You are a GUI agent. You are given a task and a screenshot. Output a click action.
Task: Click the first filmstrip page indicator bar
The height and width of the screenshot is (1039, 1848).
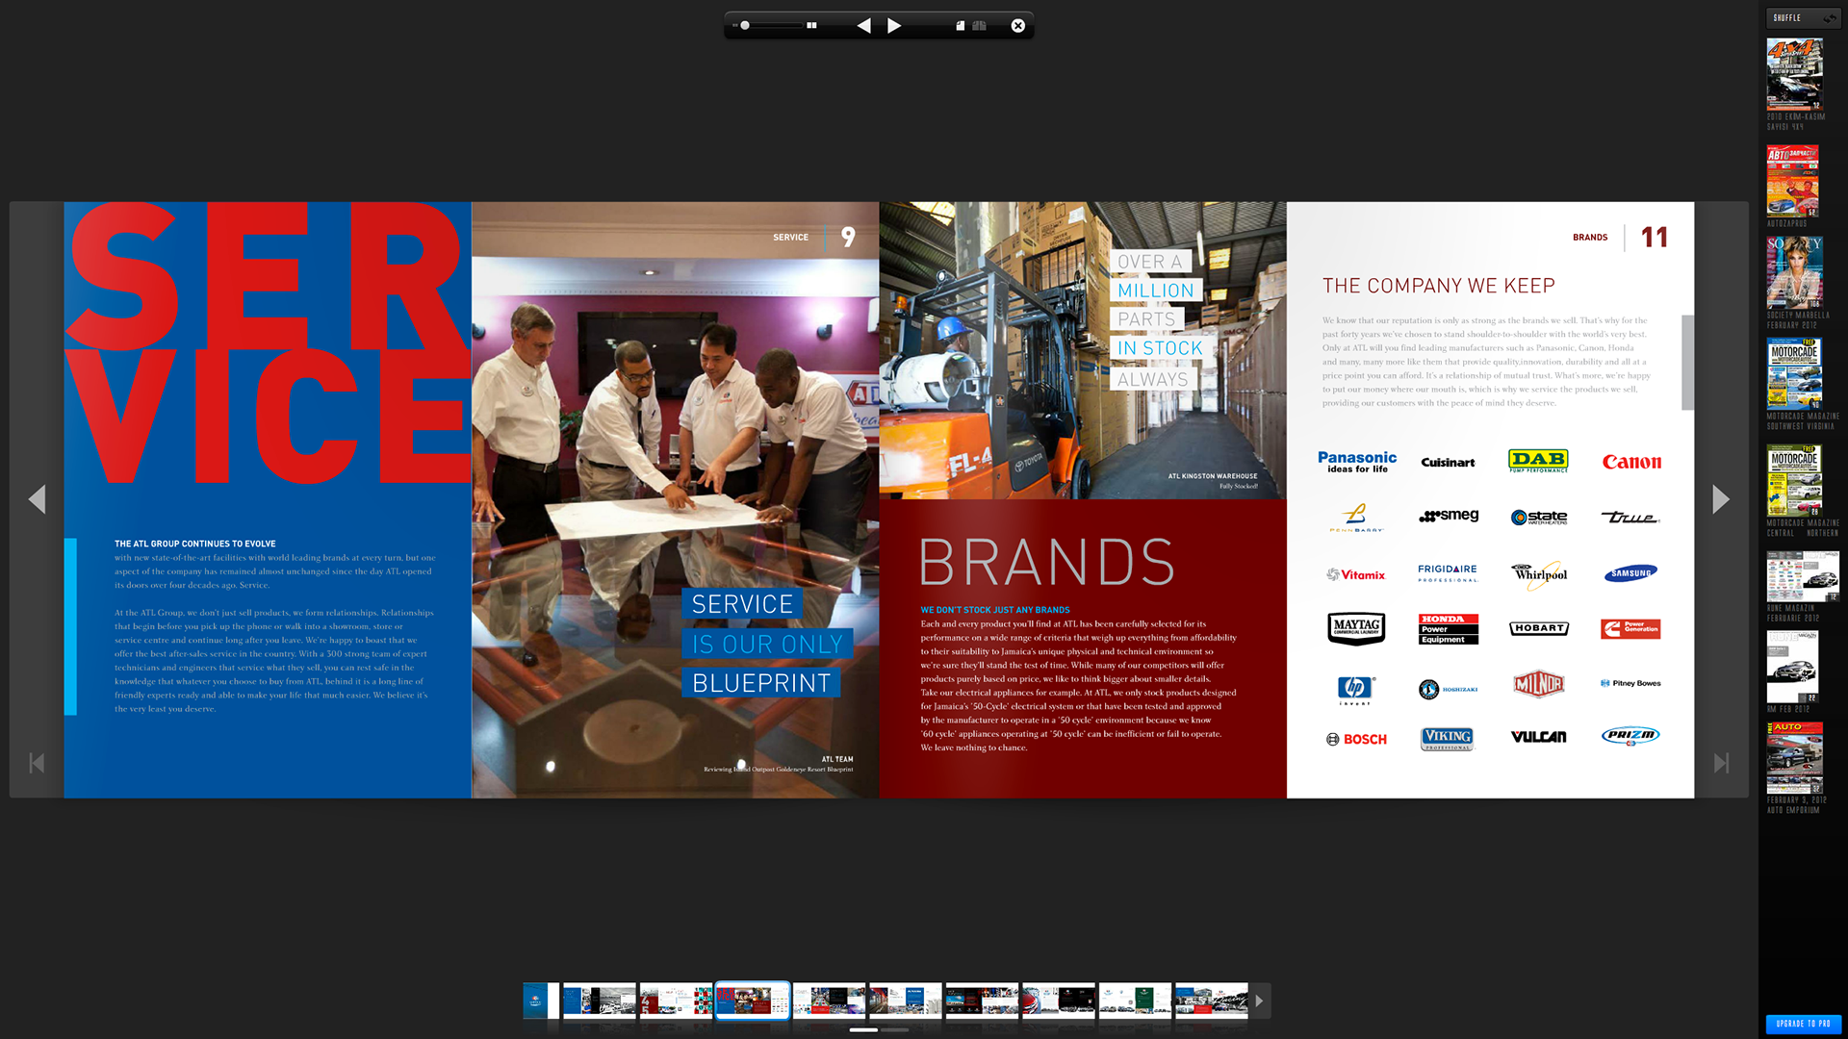coord(863,1029)
